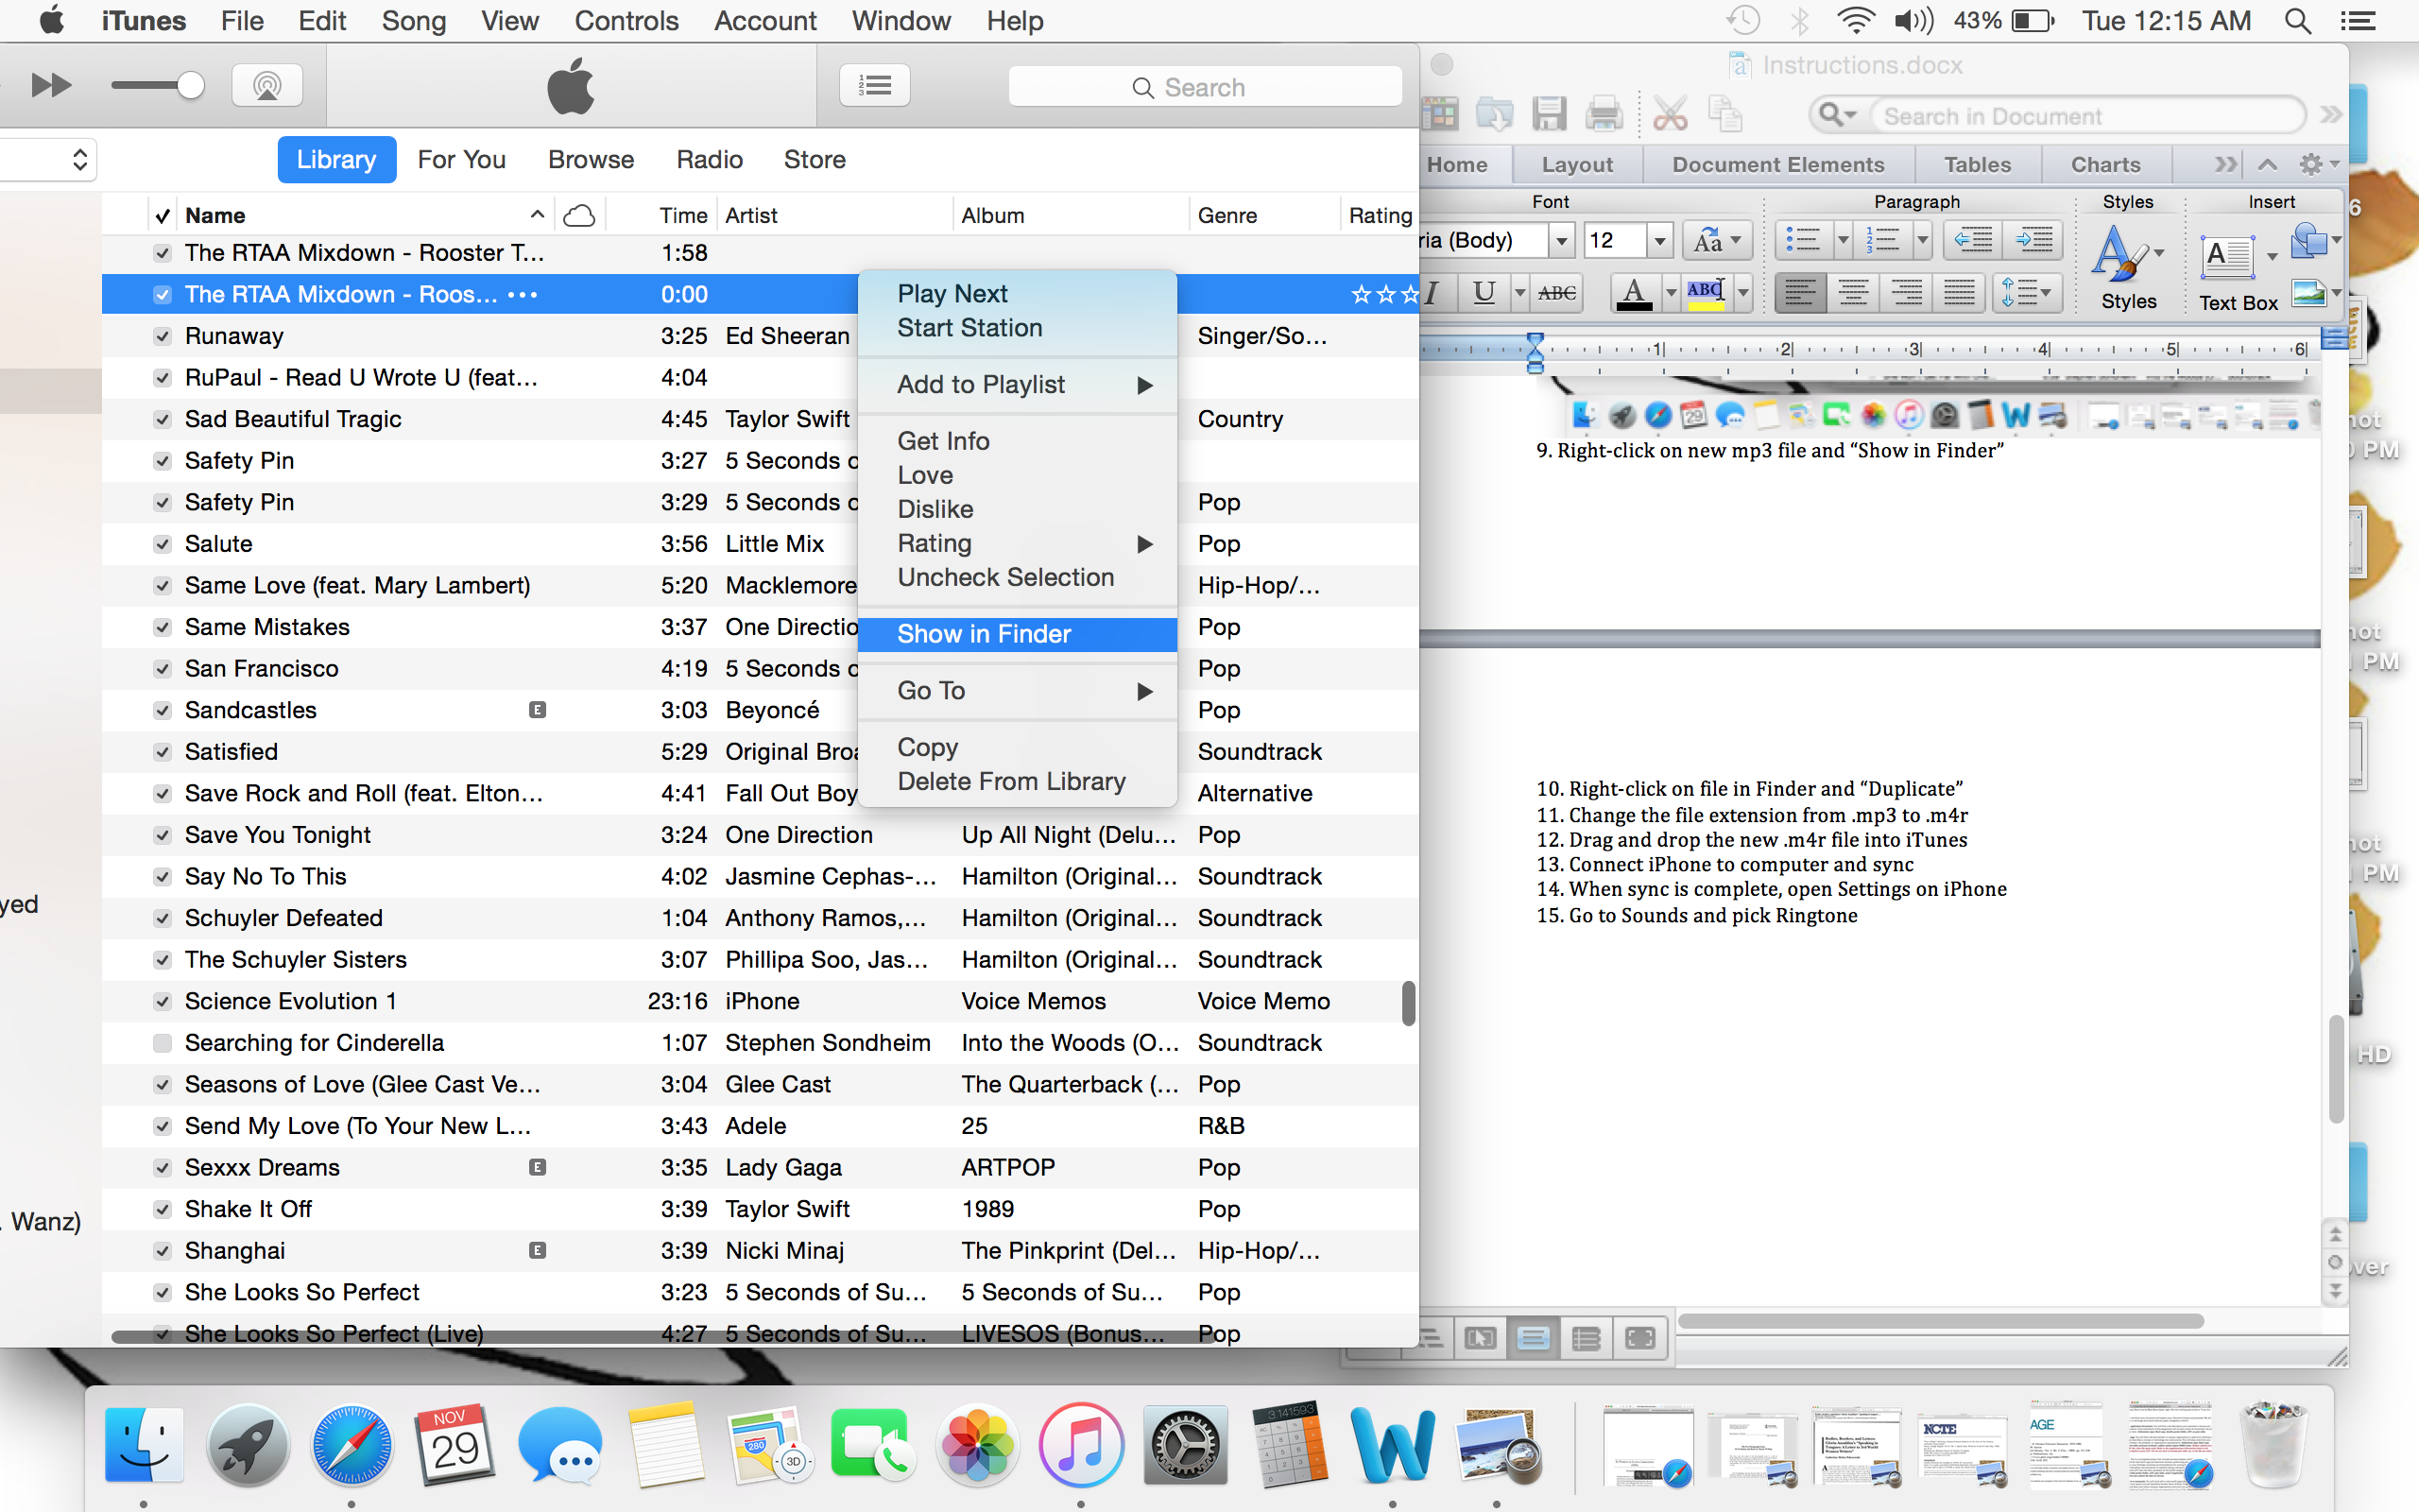Choose Show in Finder from context menu

[984, 634]
